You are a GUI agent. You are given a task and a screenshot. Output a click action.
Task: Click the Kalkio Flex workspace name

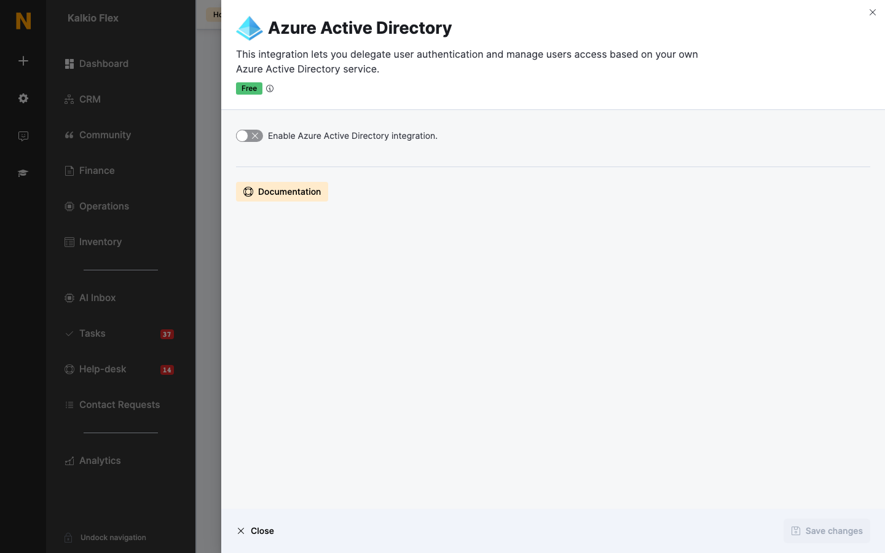coord(93,18)
